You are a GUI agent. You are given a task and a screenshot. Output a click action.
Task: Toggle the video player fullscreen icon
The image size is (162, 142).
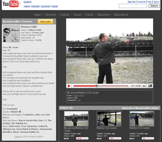tap(150, 86)
